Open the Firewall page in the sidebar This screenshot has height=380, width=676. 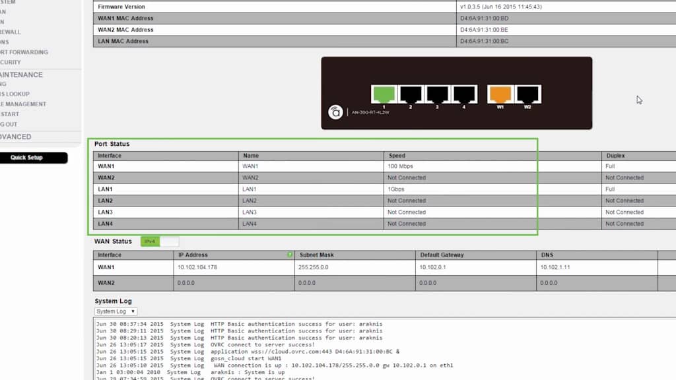click(11, 32)
